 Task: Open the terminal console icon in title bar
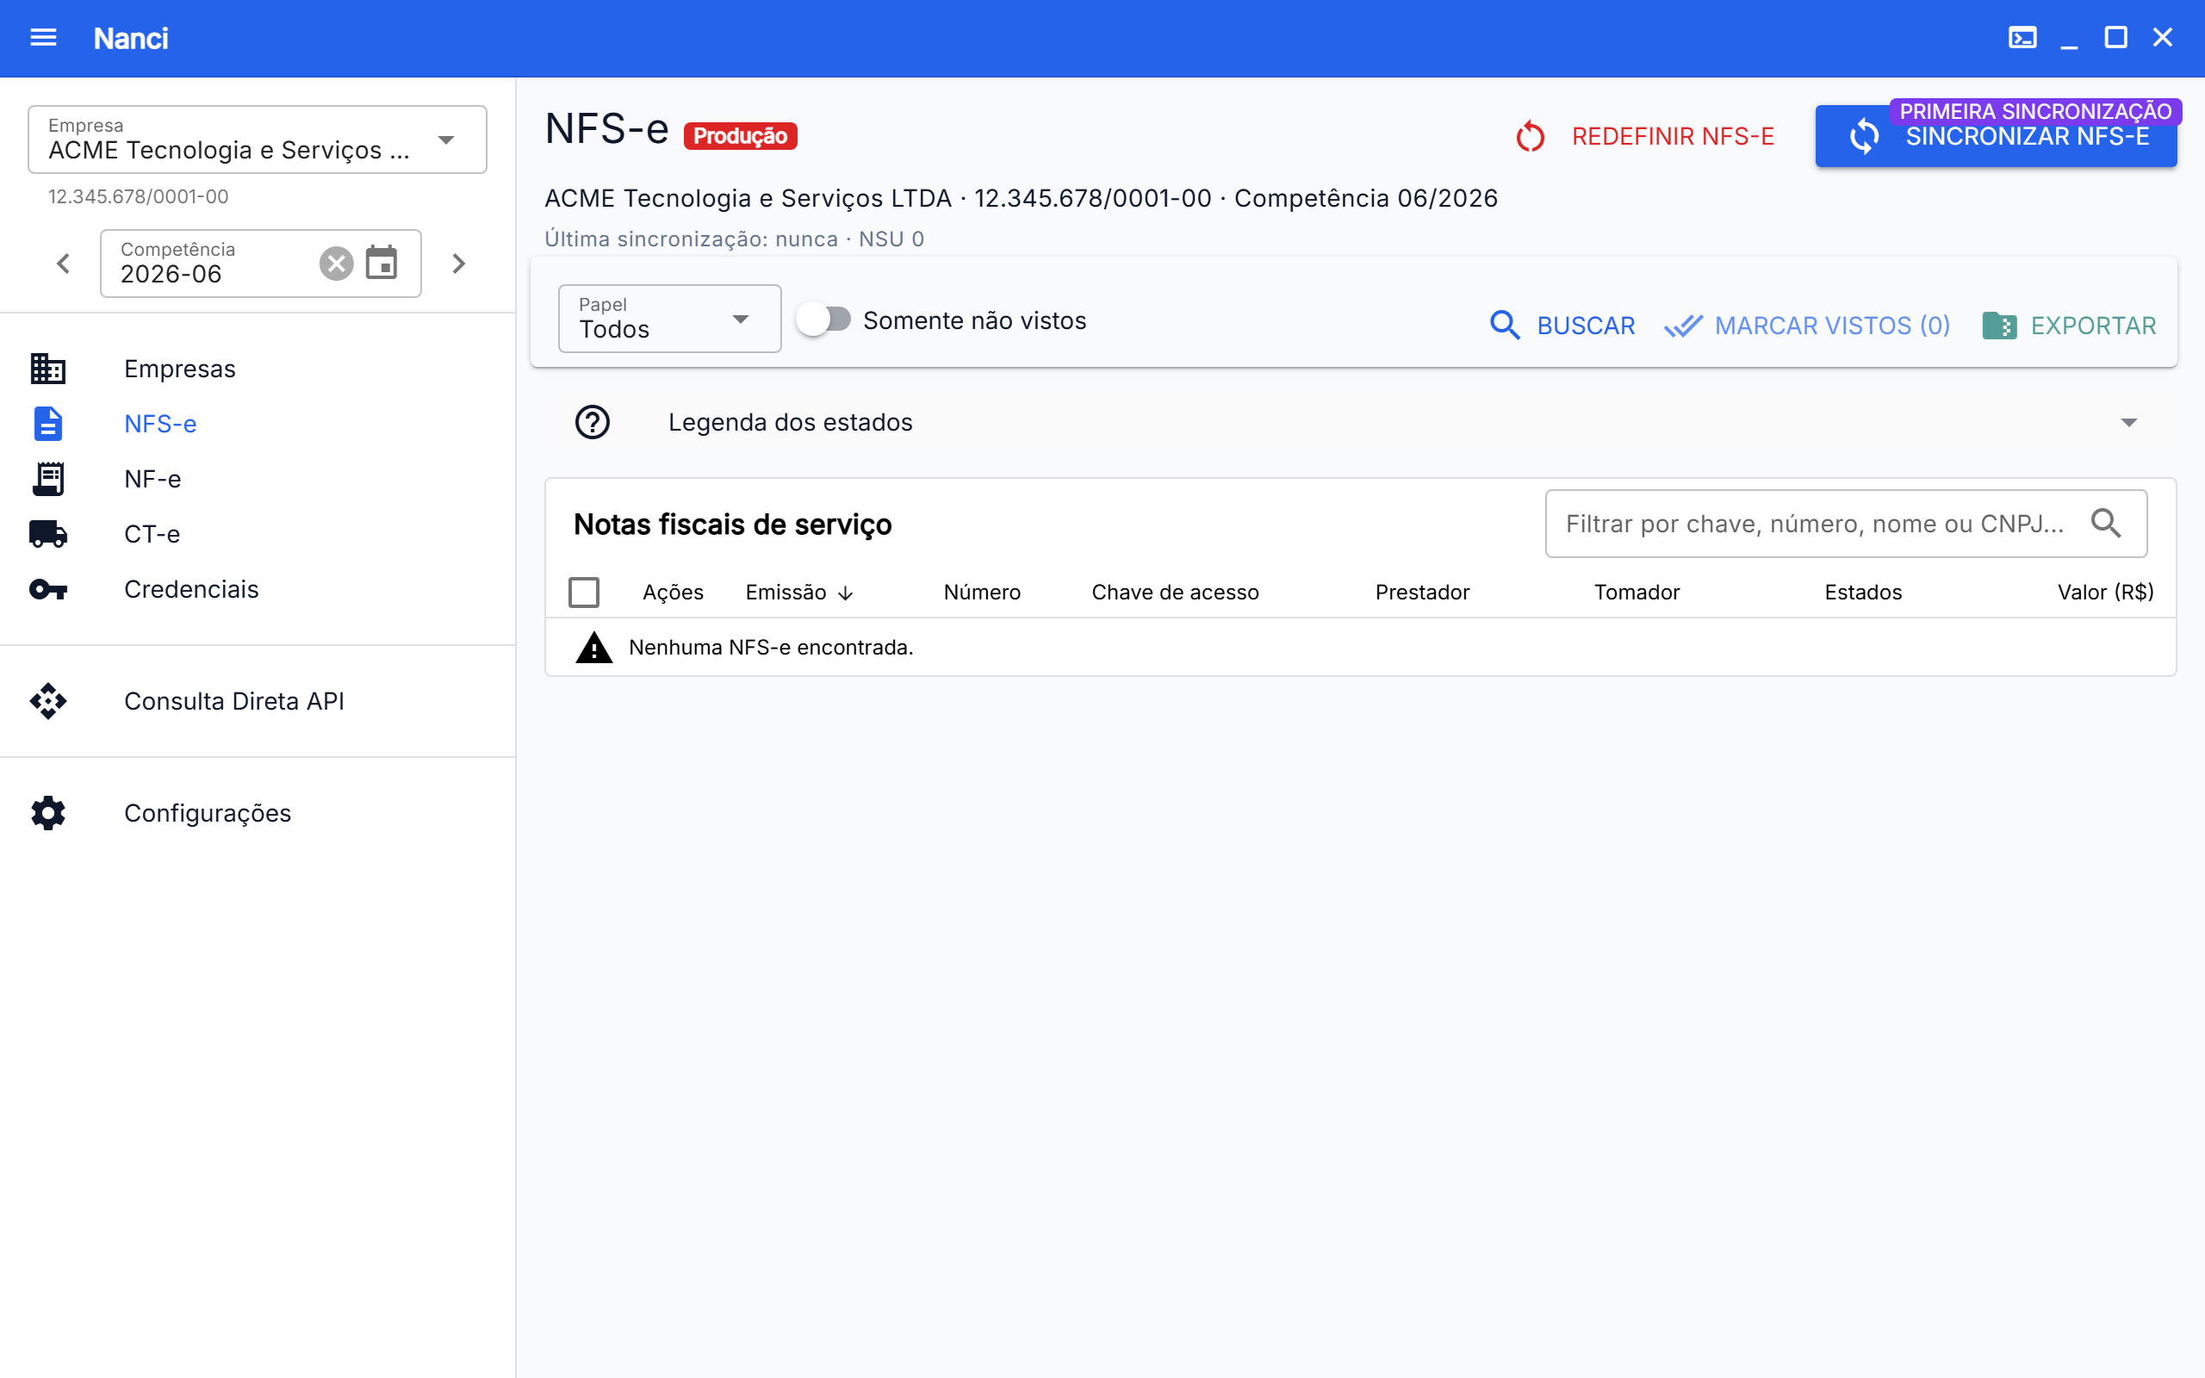(2022, 37)
